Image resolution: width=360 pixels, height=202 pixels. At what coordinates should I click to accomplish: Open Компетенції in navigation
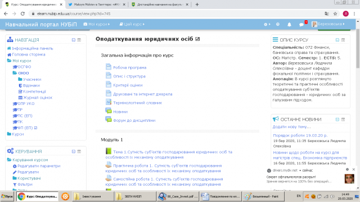(34, 91)
